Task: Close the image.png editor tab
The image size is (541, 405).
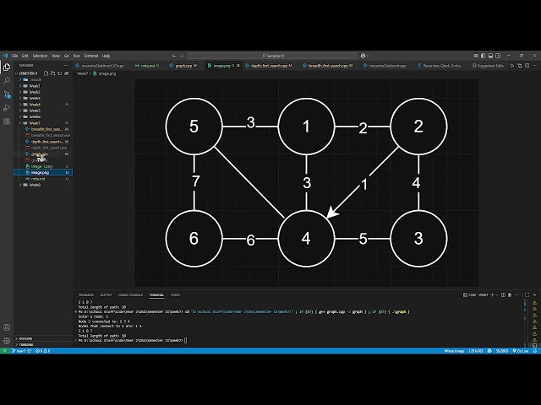Action: click(238, 66)
